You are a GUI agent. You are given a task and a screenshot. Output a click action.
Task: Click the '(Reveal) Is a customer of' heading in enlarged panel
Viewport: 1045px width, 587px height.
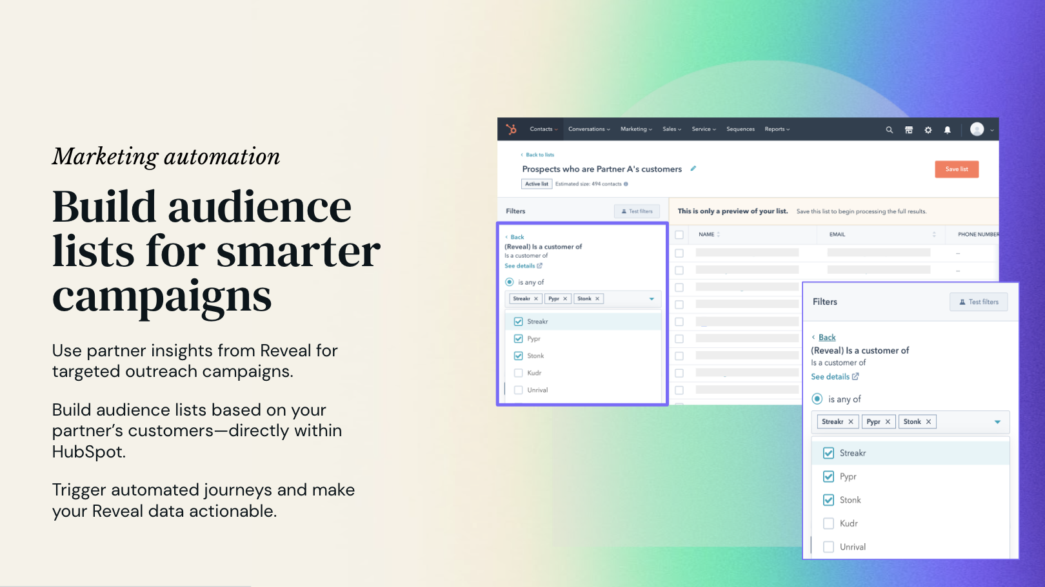tap(860, 351)
